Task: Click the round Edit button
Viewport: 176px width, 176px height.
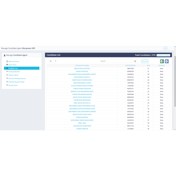Action: tap(165, 48)
